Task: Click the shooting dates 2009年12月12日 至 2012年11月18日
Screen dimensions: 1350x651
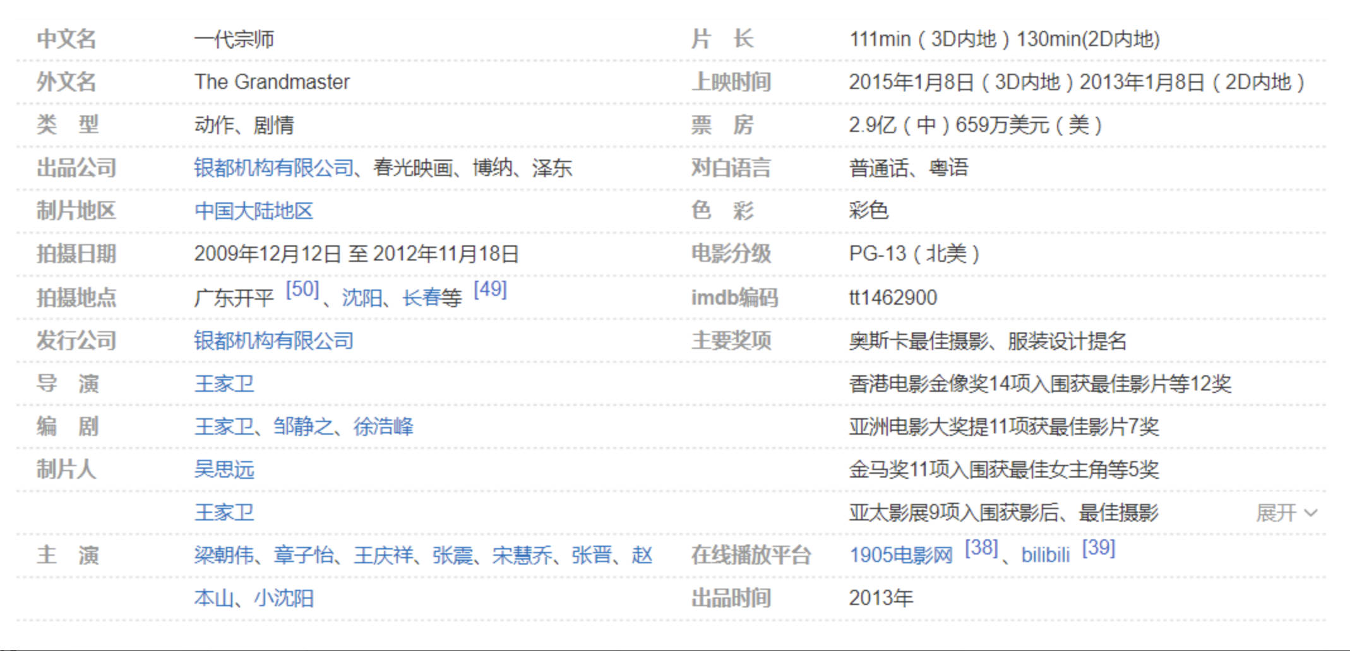Action: point(356,254)
